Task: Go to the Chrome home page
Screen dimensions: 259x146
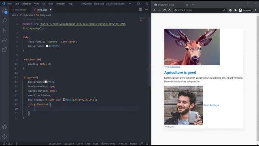Action: click(x=170, y=10)
